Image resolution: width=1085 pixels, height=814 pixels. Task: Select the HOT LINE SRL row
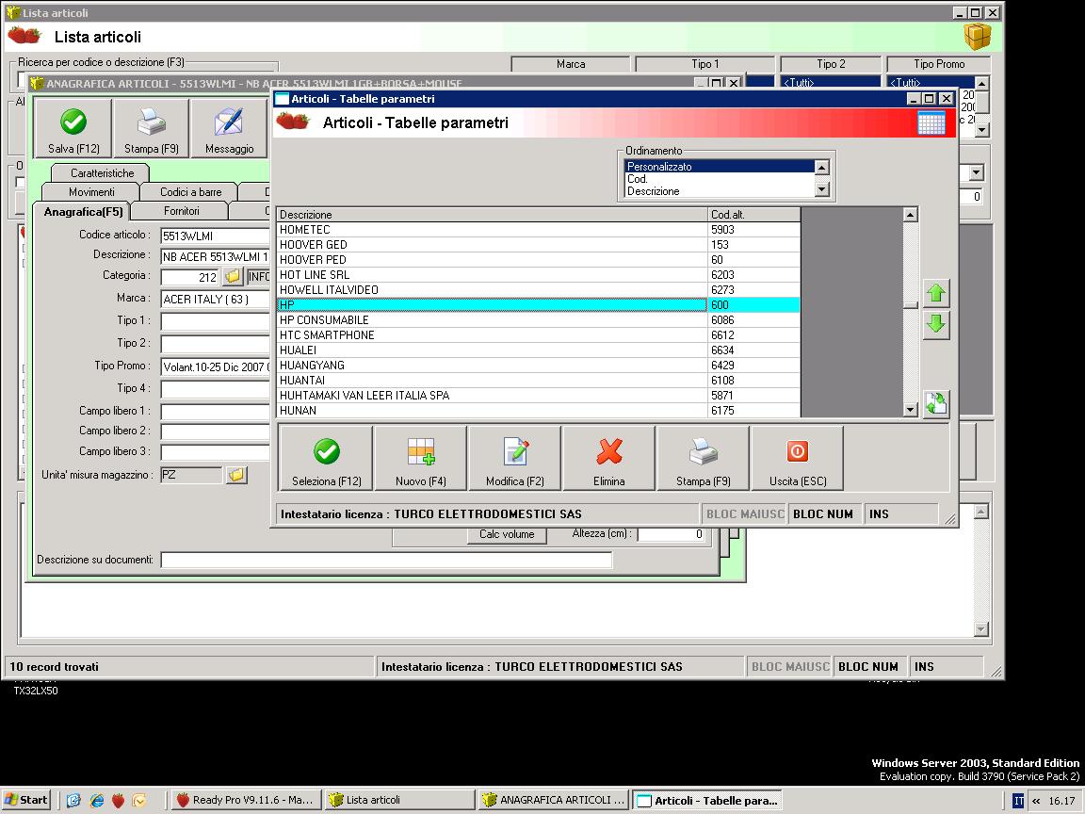[x=539, y=275]
